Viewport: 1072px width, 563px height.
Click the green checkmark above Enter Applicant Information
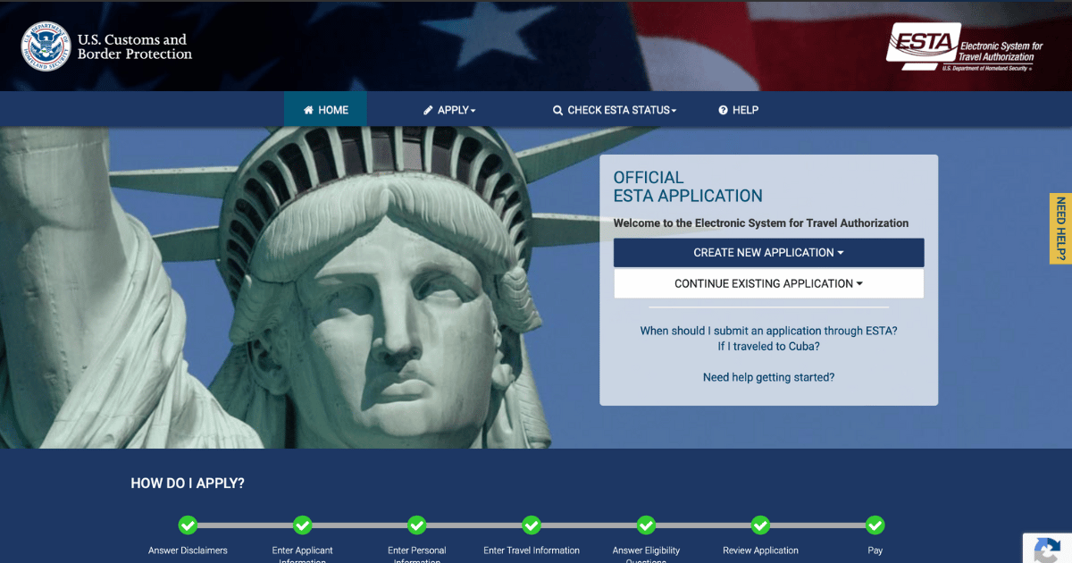pos(303,525)
